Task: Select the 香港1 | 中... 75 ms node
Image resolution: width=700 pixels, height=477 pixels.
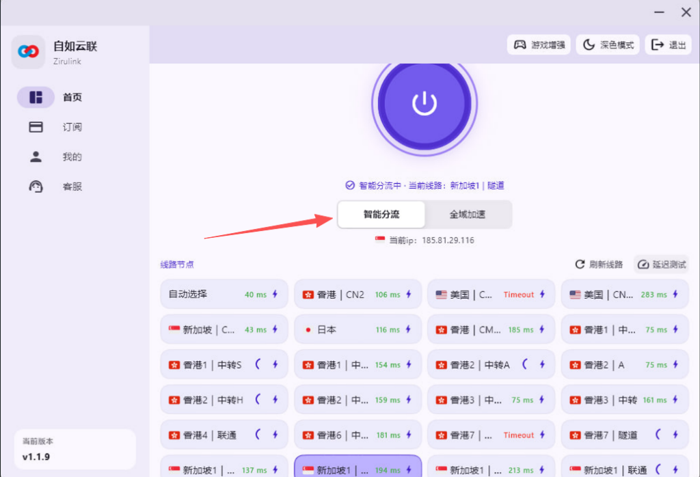Action: tap(625, 329)
